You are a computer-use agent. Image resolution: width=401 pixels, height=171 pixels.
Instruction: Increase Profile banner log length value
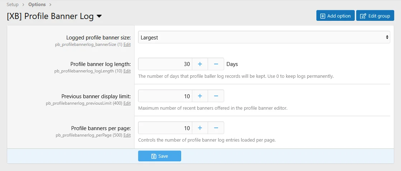click(200, 64)
